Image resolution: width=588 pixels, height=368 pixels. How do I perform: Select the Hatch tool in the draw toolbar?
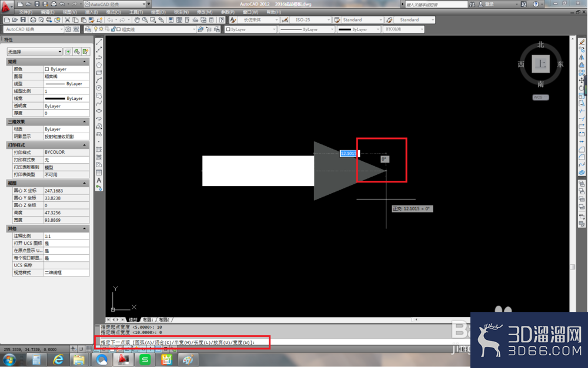[x=99, y=149]
